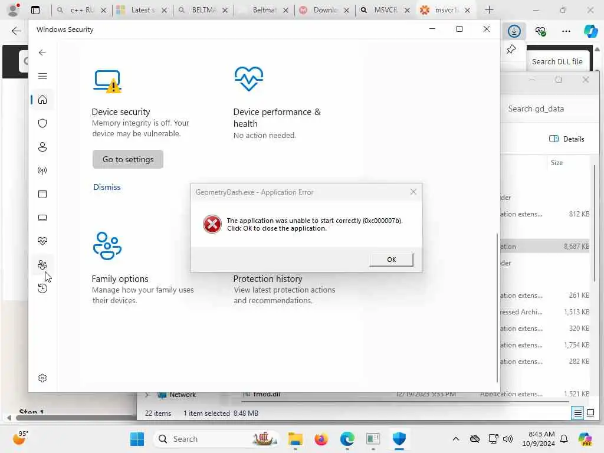Toggle Details pane in File Explorer
The image size is (604, 453).
point(567,139)
